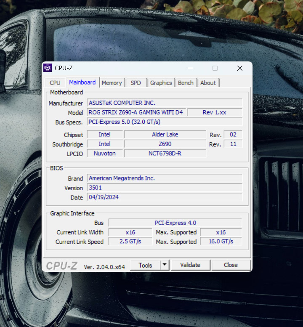303x327 pixels.
Task: Click BIOS version value 3501
Action: 165,188
